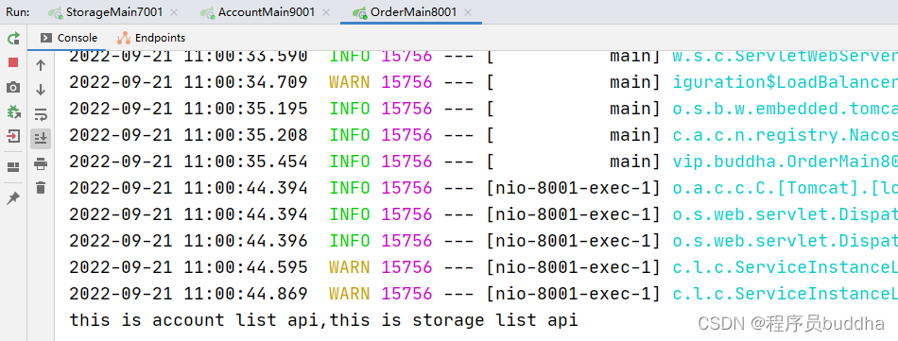898x341 pixels.
Task: Attach debugger using the green bug icon
Action: [x=13, y=111]
